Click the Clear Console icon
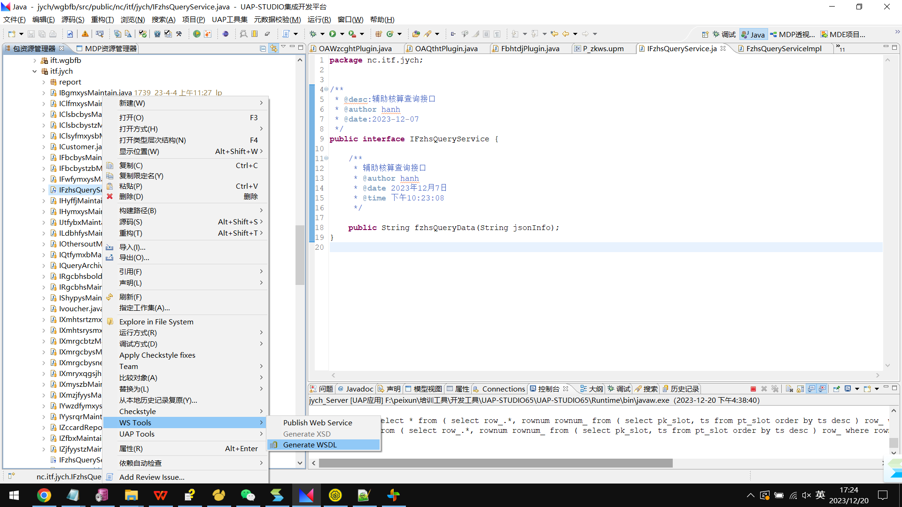 tap(789, 389)
